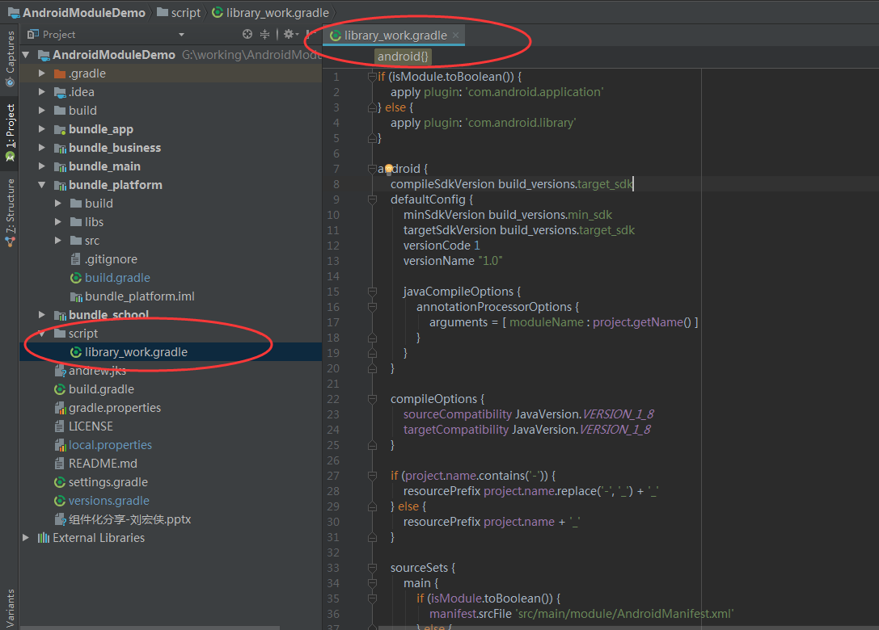Click the fold marker next to defaultConfig
Screen dimensions: 879x630
[x=372, y=199]
